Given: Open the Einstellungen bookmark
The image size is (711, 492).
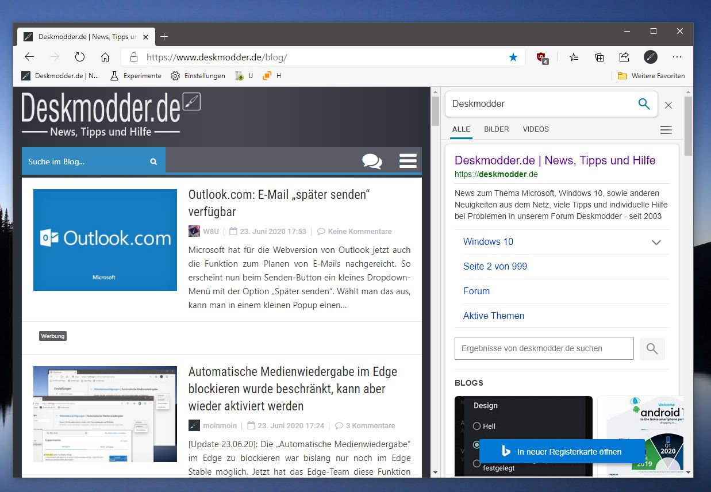Looking at the screenshot, I should (x=198, y=76).
